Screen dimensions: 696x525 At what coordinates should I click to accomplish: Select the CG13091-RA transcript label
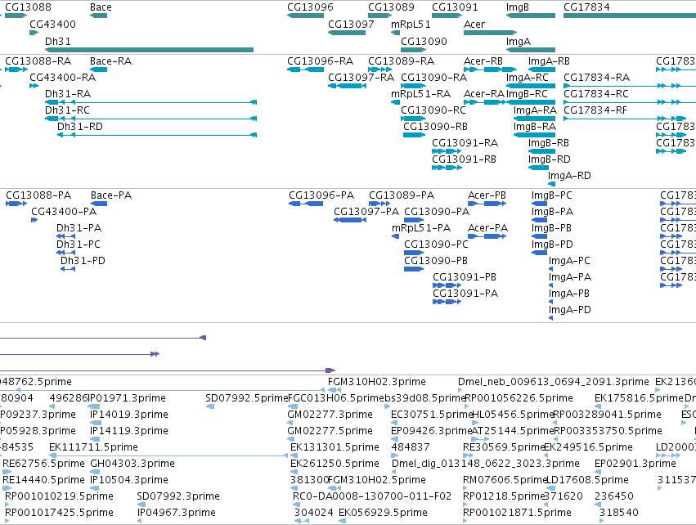[x=465, y=143]
